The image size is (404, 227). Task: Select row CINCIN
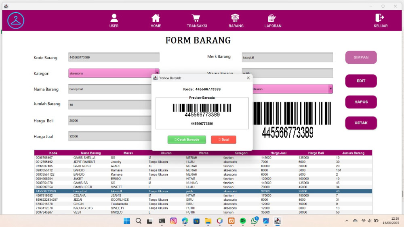(203, 204)
